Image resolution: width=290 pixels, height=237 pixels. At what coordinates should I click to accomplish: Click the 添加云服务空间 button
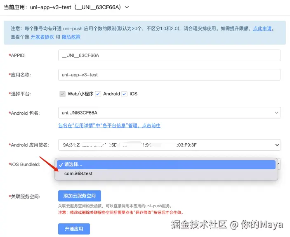click(80, 196)
